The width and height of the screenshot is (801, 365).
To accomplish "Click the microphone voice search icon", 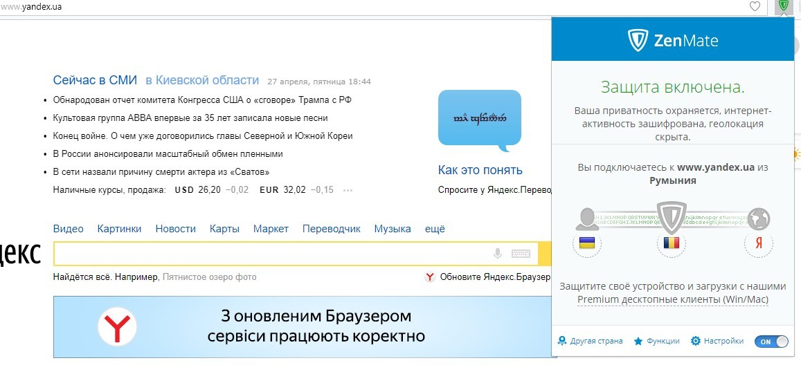I will tap(498, 254).
